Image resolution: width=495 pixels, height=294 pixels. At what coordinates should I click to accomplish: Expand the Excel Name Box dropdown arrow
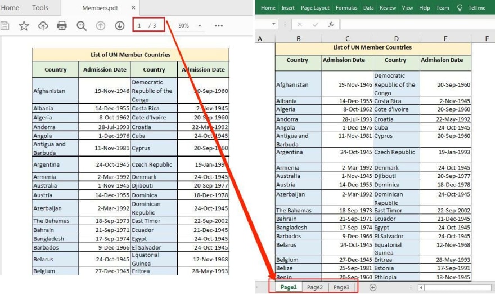[x=273, y=24]
